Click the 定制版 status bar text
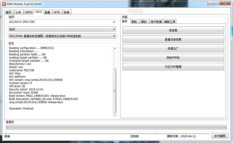Viewport: 233px width, 143px height. pos(135,136)
